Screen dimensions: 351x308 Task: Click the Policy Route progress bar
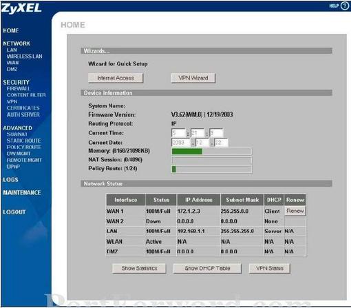(x=212, y=170)
